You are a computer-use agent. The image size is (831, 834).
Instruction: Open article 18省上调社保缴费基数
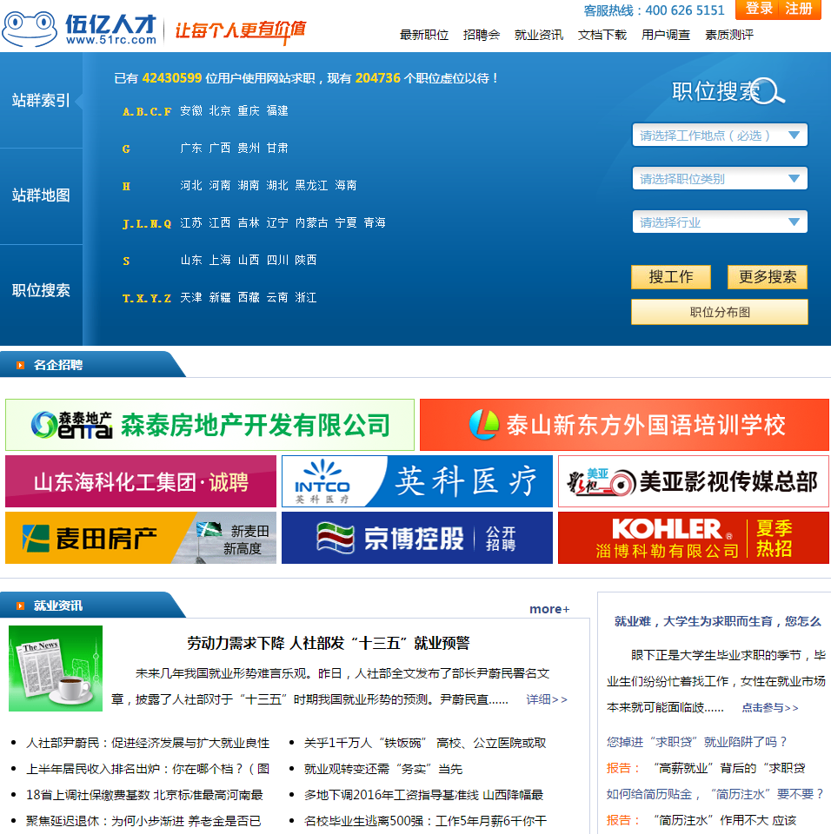[x=145, y=795]
